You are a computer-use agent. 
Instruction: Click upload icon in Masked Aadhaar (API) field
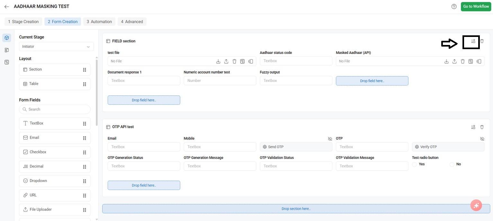click(x=454, y=61)
